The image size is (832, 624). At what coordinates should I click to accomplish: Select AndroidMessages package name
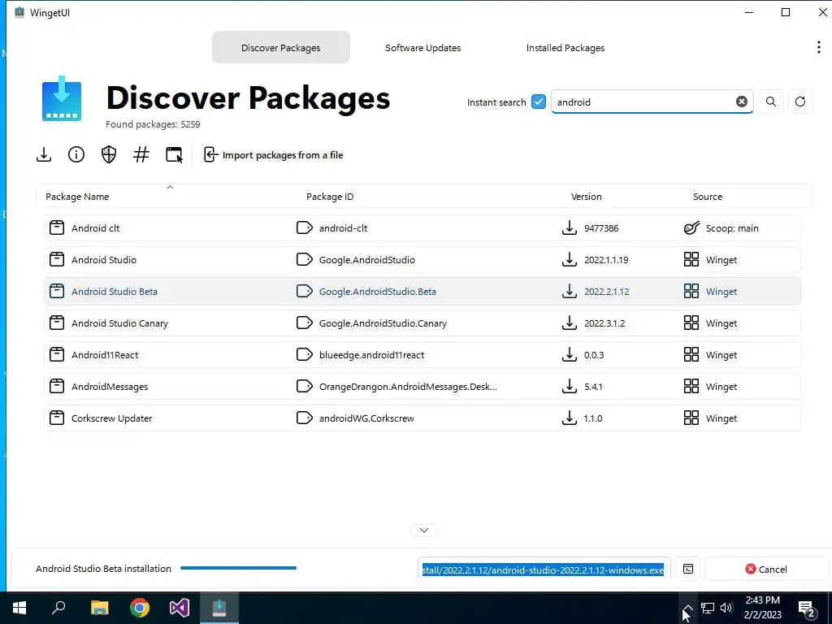(110, 387)
